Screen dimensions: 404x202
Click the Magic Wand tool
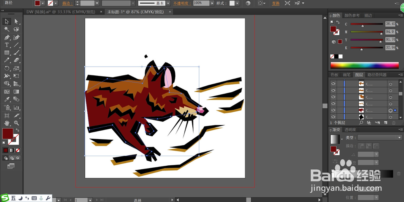(7, 29)
